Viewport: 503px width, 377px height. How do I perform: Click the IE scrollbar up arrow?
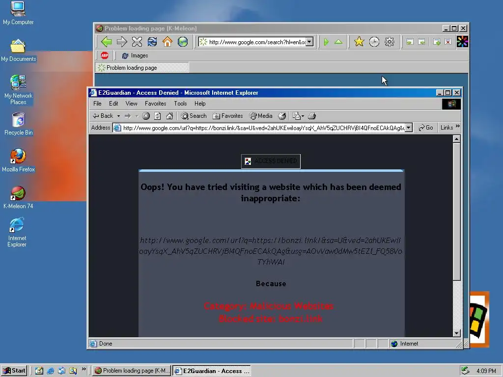(456, 139)
